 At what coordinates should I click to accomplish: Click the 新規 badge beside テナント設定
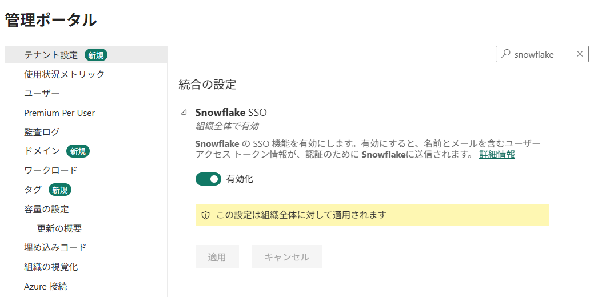[x=96, y=55]
